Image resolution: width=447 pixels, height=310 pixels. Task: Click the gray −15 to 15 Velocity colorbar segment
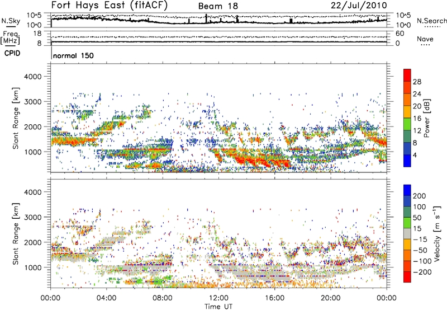click(x=407, y=233)
